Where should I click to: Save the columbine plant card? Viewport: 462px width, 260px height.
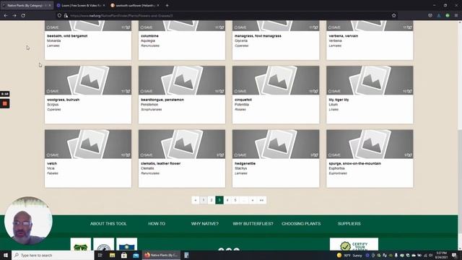click(x=147, y=27)
